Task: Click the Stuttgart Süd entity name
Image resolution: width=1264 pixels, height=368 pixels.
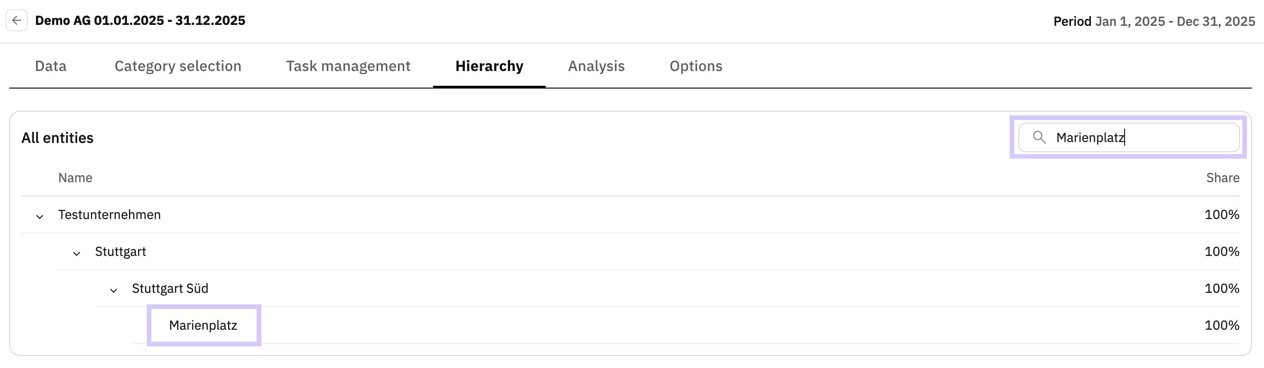Action: pyautogui.click(x=170, y=288)
